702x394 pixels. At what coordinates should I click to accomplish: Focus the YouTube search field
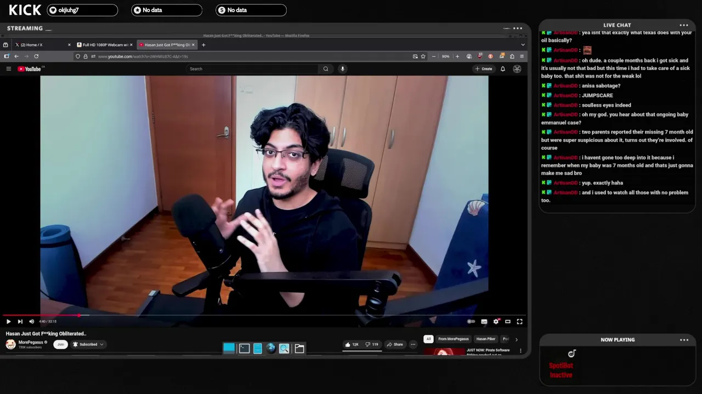tap(252, 69)
